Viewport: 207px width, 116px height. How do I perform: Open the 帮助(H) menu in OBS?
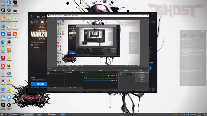click(80, 18)
